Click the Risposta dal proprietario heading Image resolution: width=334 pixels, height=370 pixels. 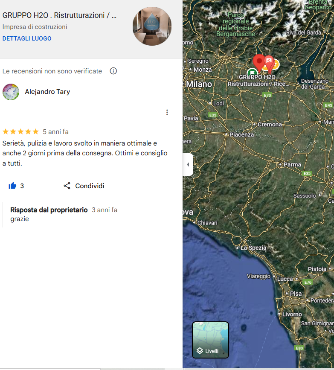(x=49, y=210)
